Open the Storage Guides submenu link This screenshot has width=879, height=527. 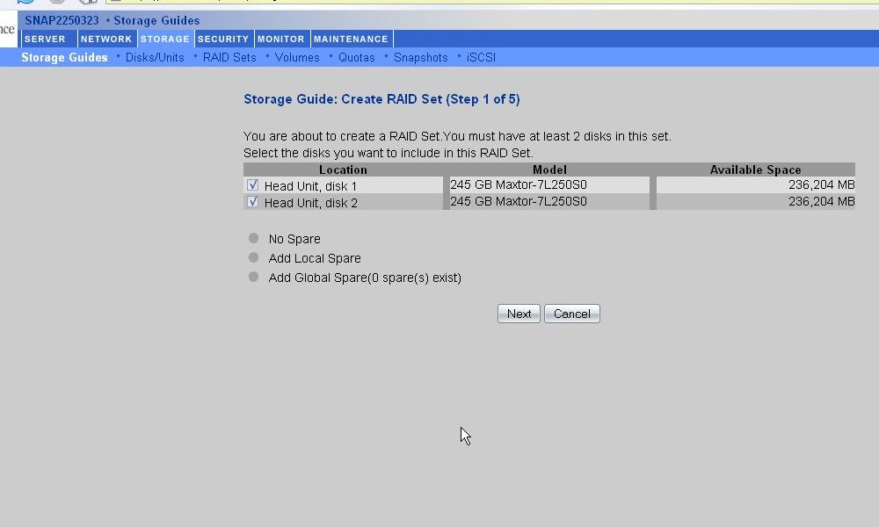tap(64, 57)
